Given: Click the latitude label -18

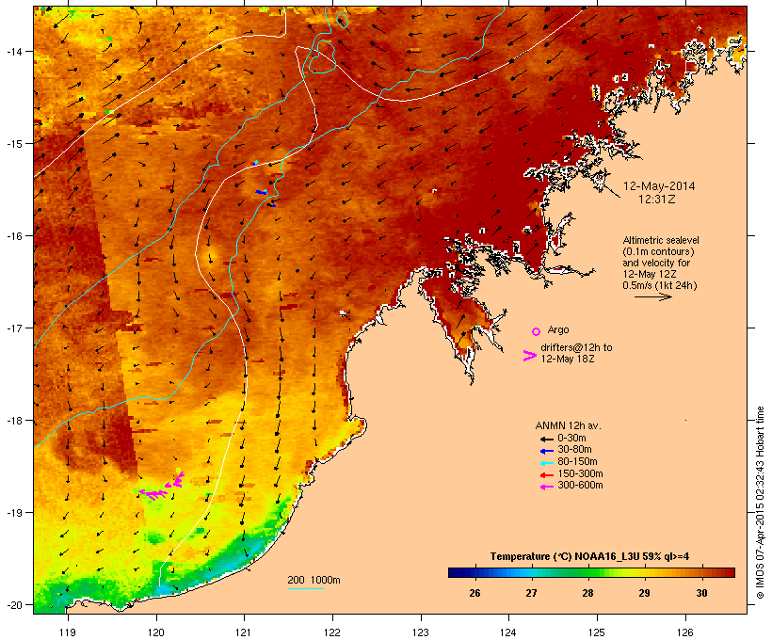Looking at the screenshot, I should pyautogui.click(x=13, y=421).
